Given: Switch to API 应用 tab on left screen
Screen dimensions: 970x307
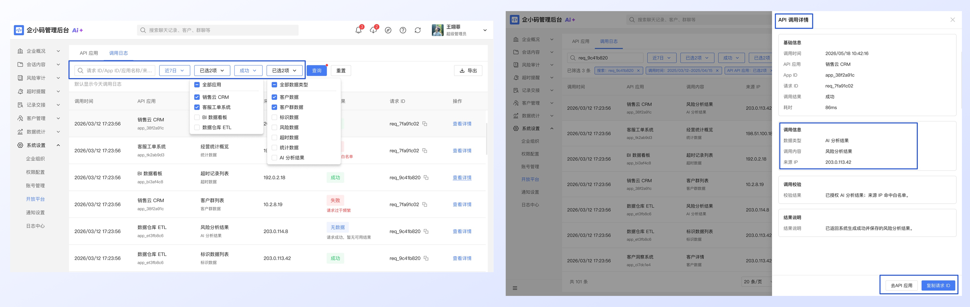Looking at the screenshot, I should tap(89, 53).
